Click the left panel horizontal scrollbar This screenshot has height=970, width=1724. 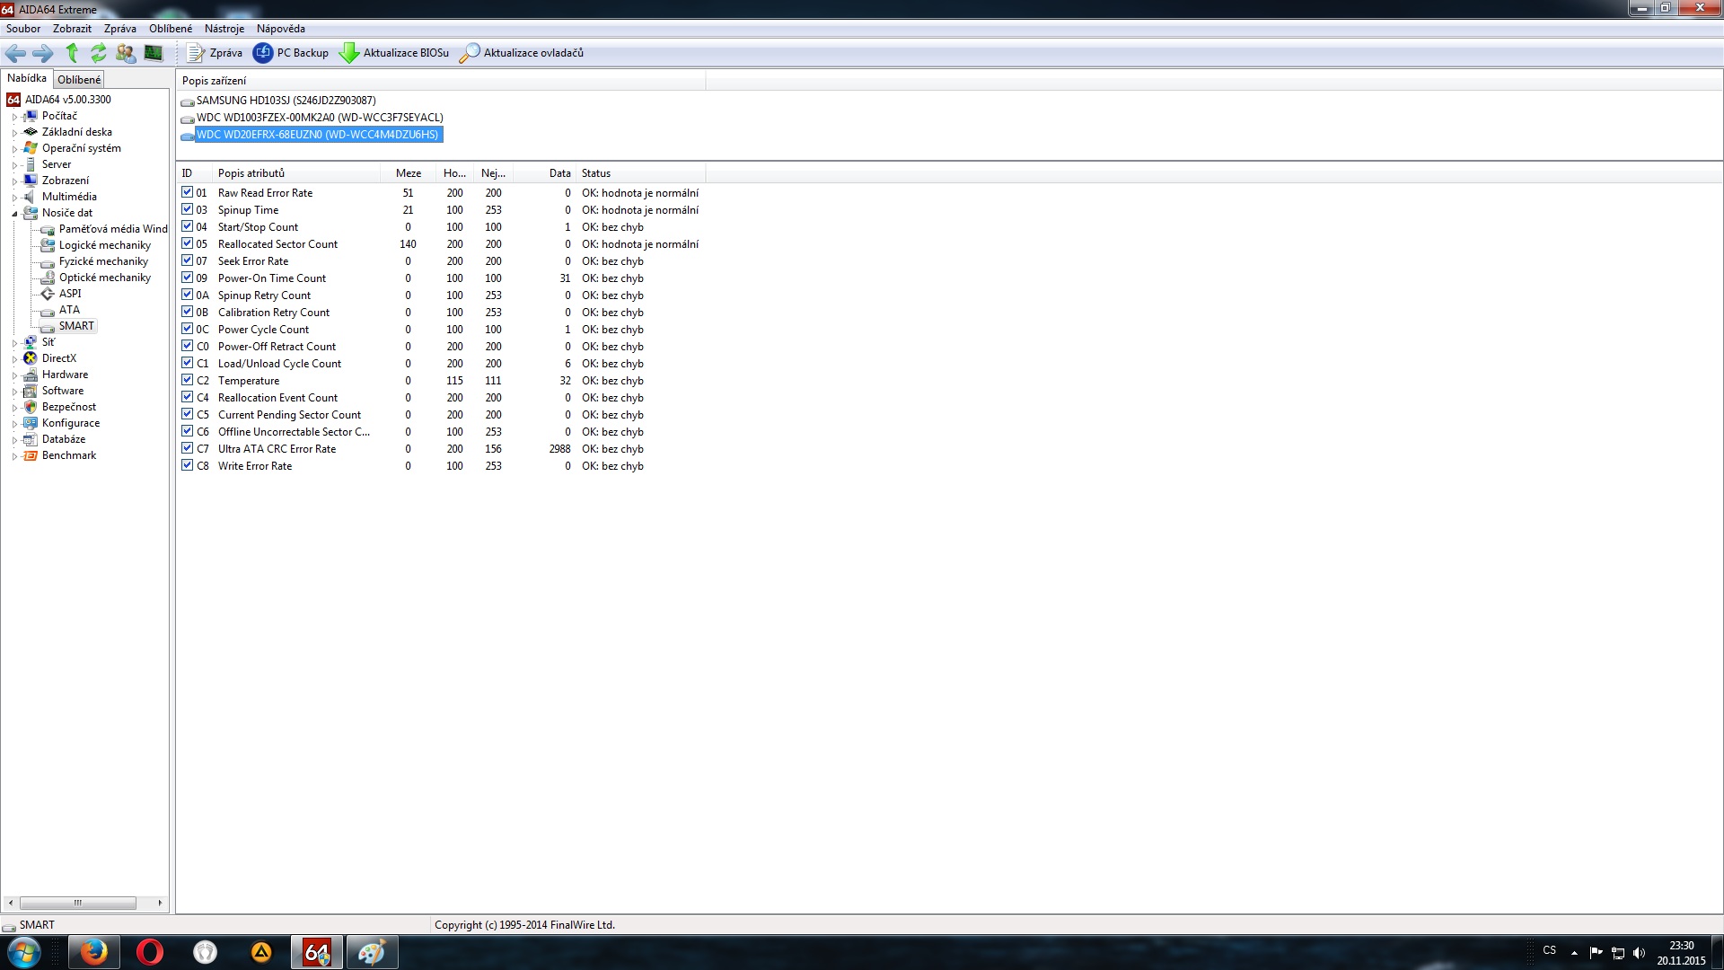point(78,903)
